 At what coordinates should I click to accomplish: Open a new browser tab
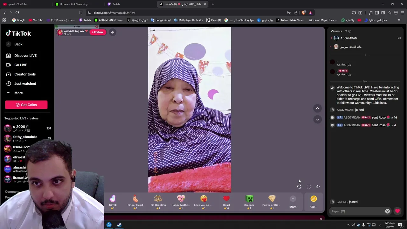[213, 4]
